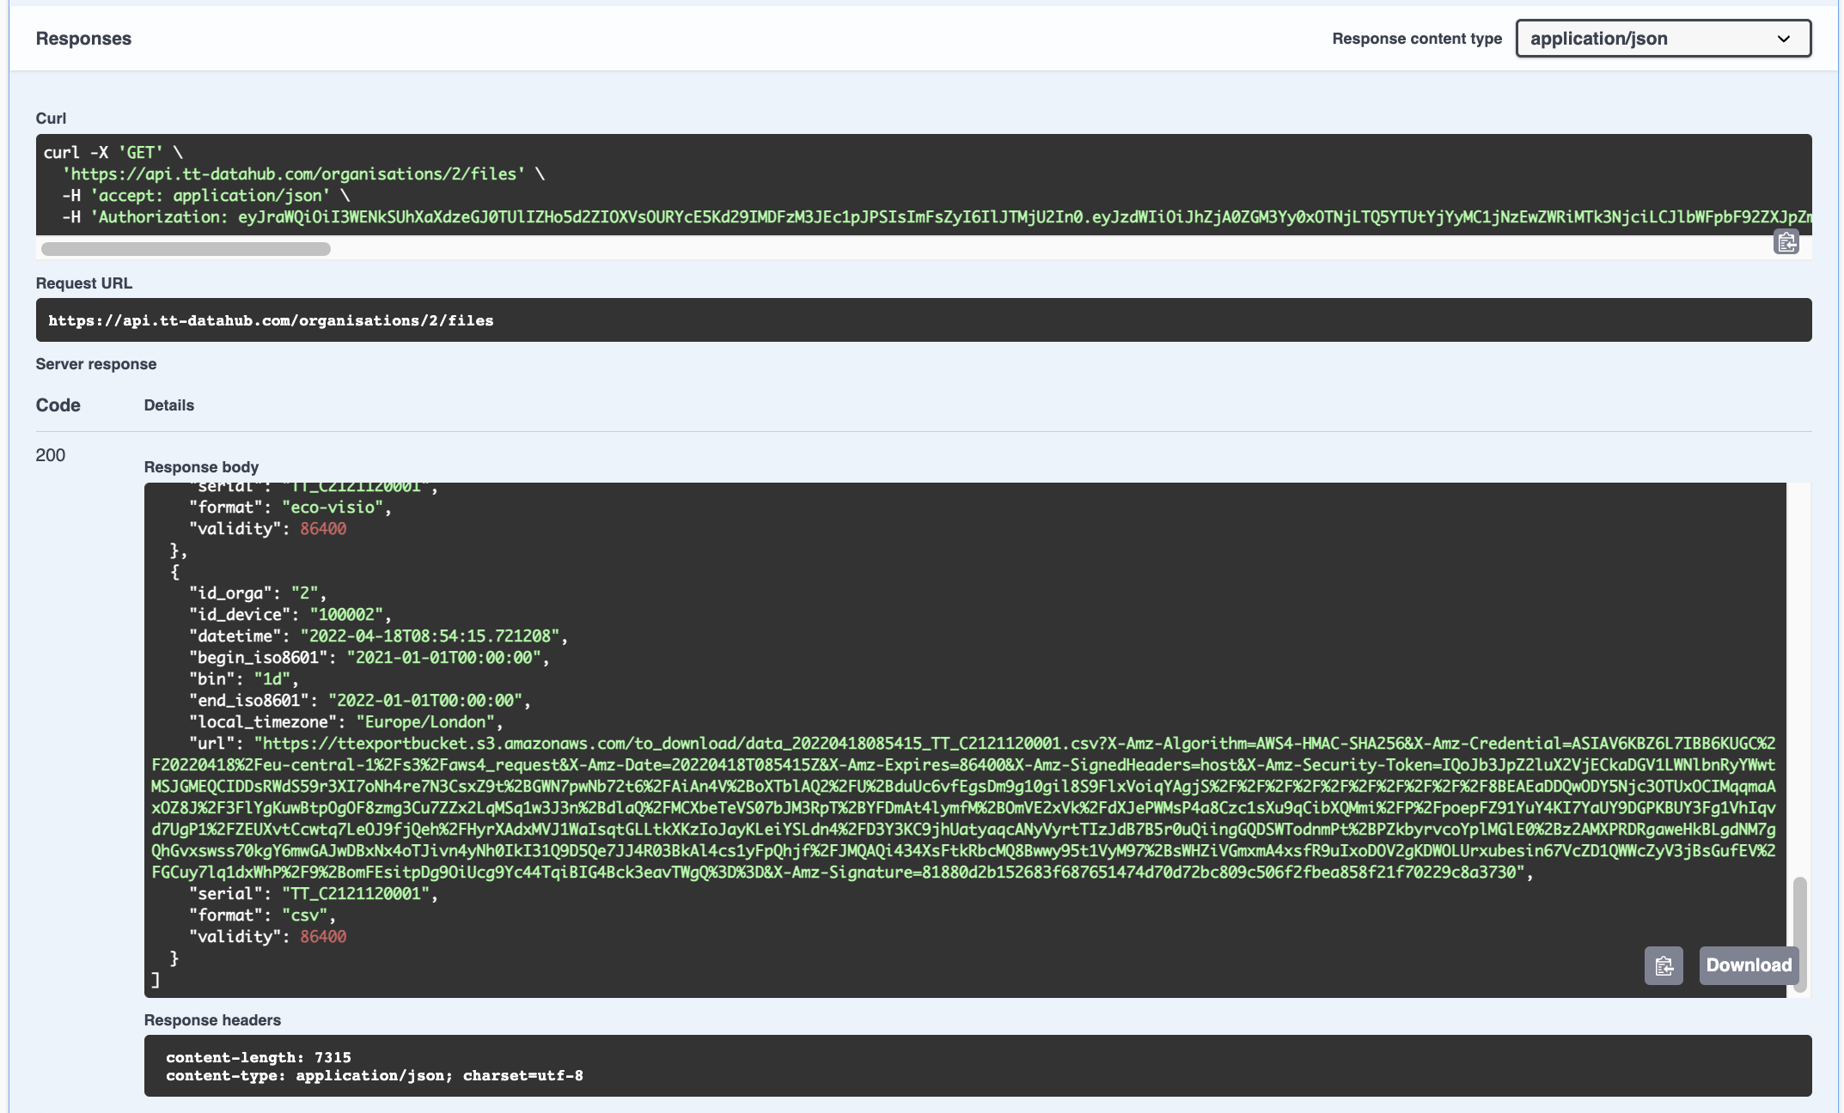The height and width of the screenshot is (1113, 1844).
Task: Click the content-length response header line
Action: [x=258, y=1057]
